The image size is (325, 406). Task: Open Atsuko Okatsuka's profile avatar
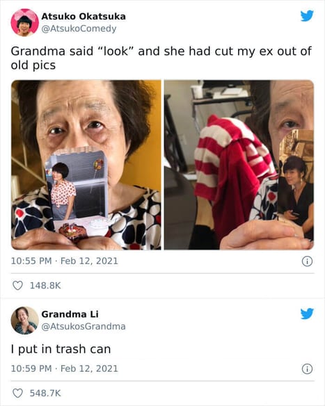(x=24, y=22)
